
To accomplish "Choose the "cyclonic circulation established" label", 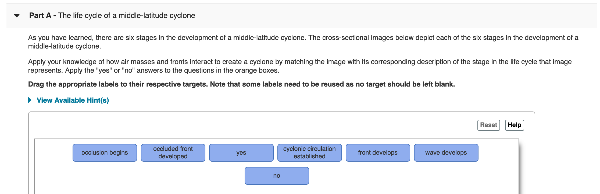I will [x=309, y=153].
